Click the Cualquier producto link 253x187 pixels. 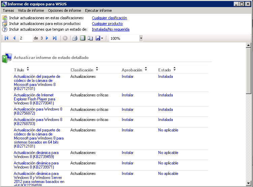(x=107, y=24)
